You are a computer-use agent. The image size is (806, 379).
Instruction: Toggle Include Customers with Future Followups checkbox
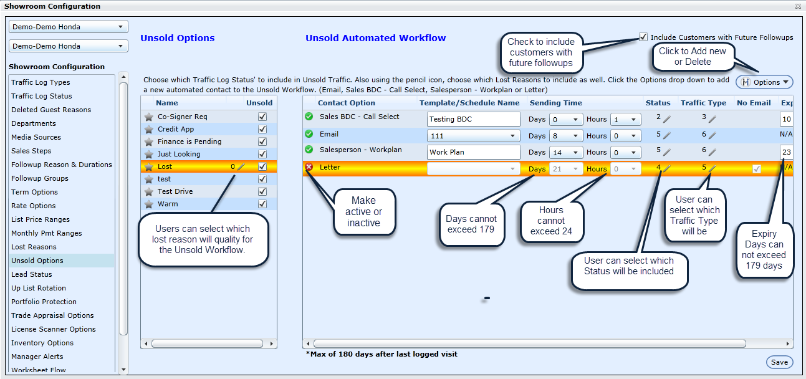click(643, 37)
